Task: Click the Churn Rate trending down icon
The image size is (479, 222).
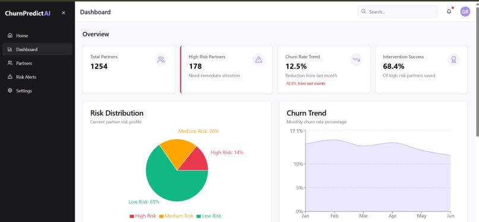Action: 356,60
